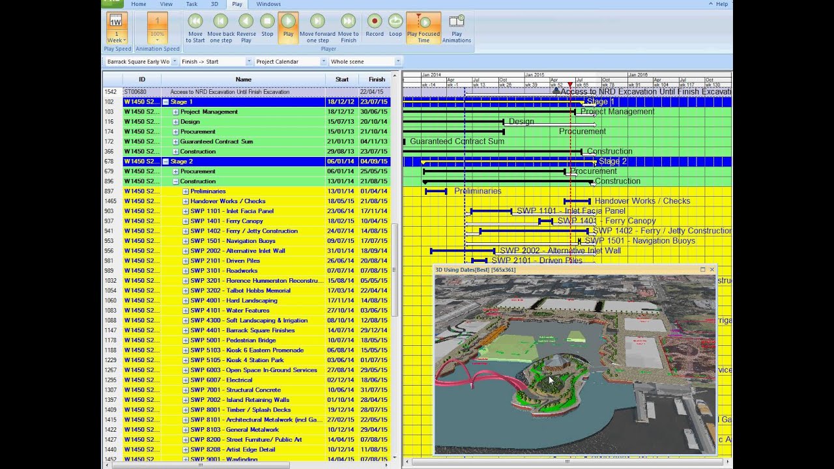The width and height of the screenshot is (834, 469).
Task: Start recording with the Record button
Action: 375,25
